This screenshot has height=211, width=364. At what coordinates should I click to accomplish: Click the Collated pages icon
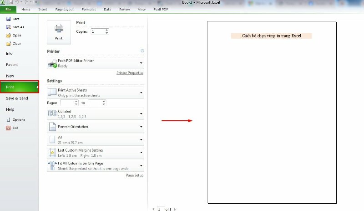(52, 113)
